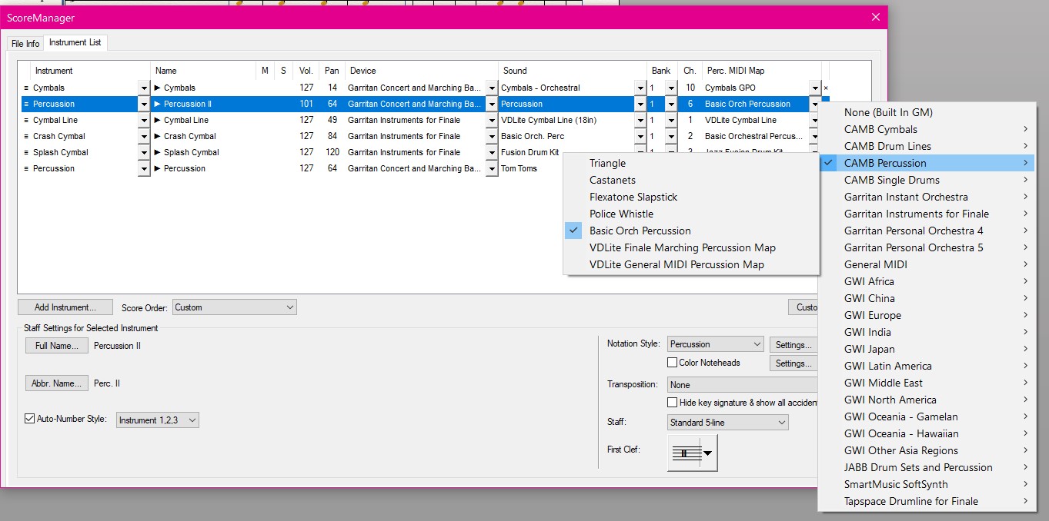This screenshot has width=1049, height=521.
Task: Click the Vol. value of Percussion II
Action: [306, 105]
